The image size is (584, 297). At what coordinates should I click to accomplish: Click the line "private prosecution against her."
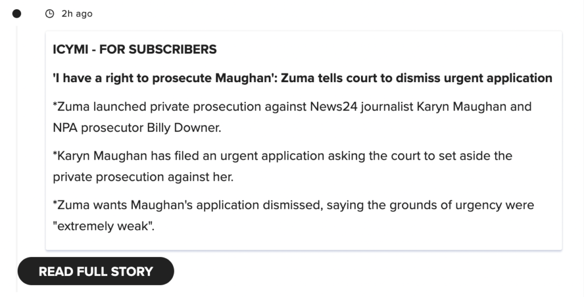point(143,177)
